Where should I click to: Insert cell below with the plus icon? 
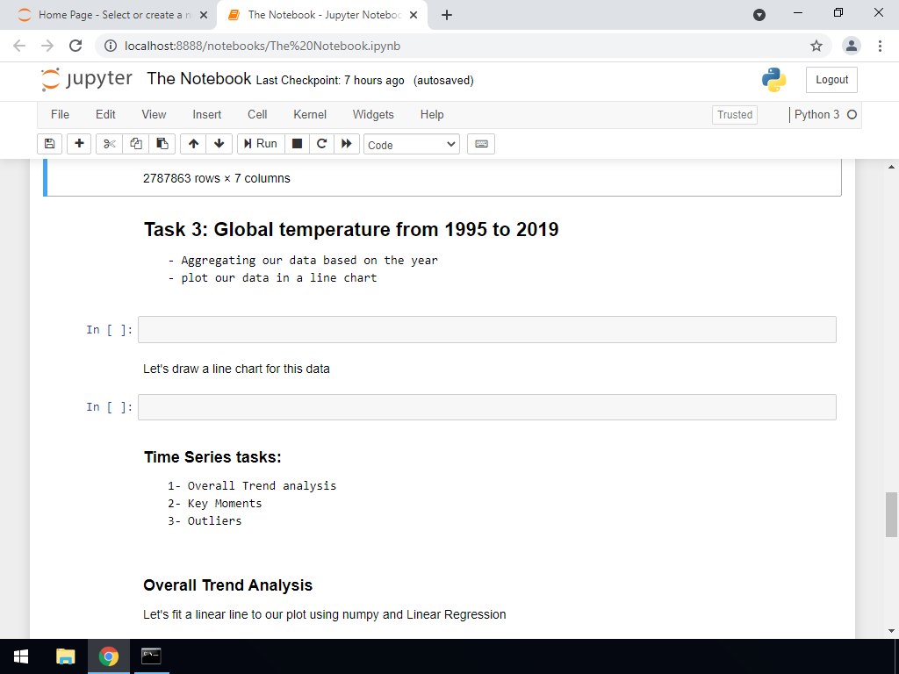(x=79, y=144)
